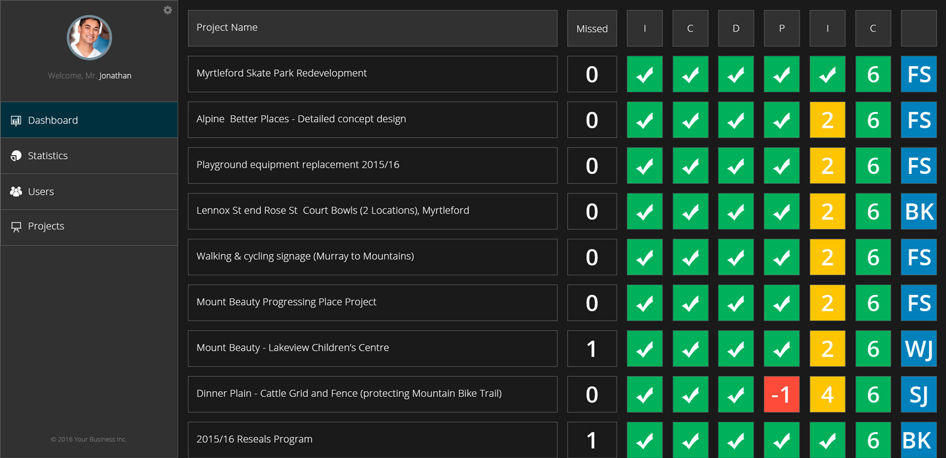Click the yellow 2 status for Alpine Better Places
The width and height of the screenshot is (946, 458).
click(x=827, y=120)
